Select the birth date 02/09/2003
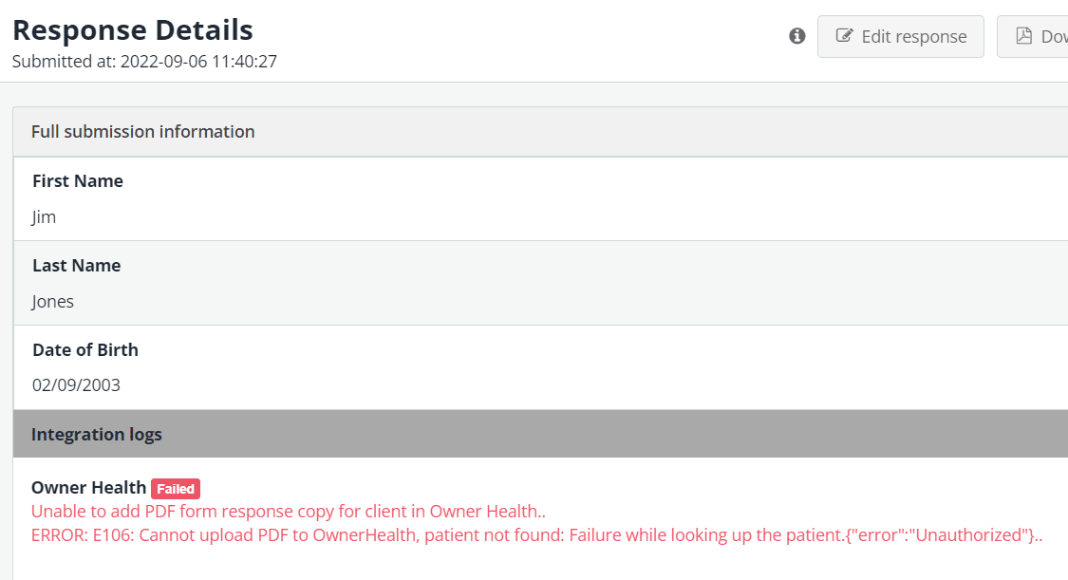Viewport: 1068px width, 580px height. (76, 385)
